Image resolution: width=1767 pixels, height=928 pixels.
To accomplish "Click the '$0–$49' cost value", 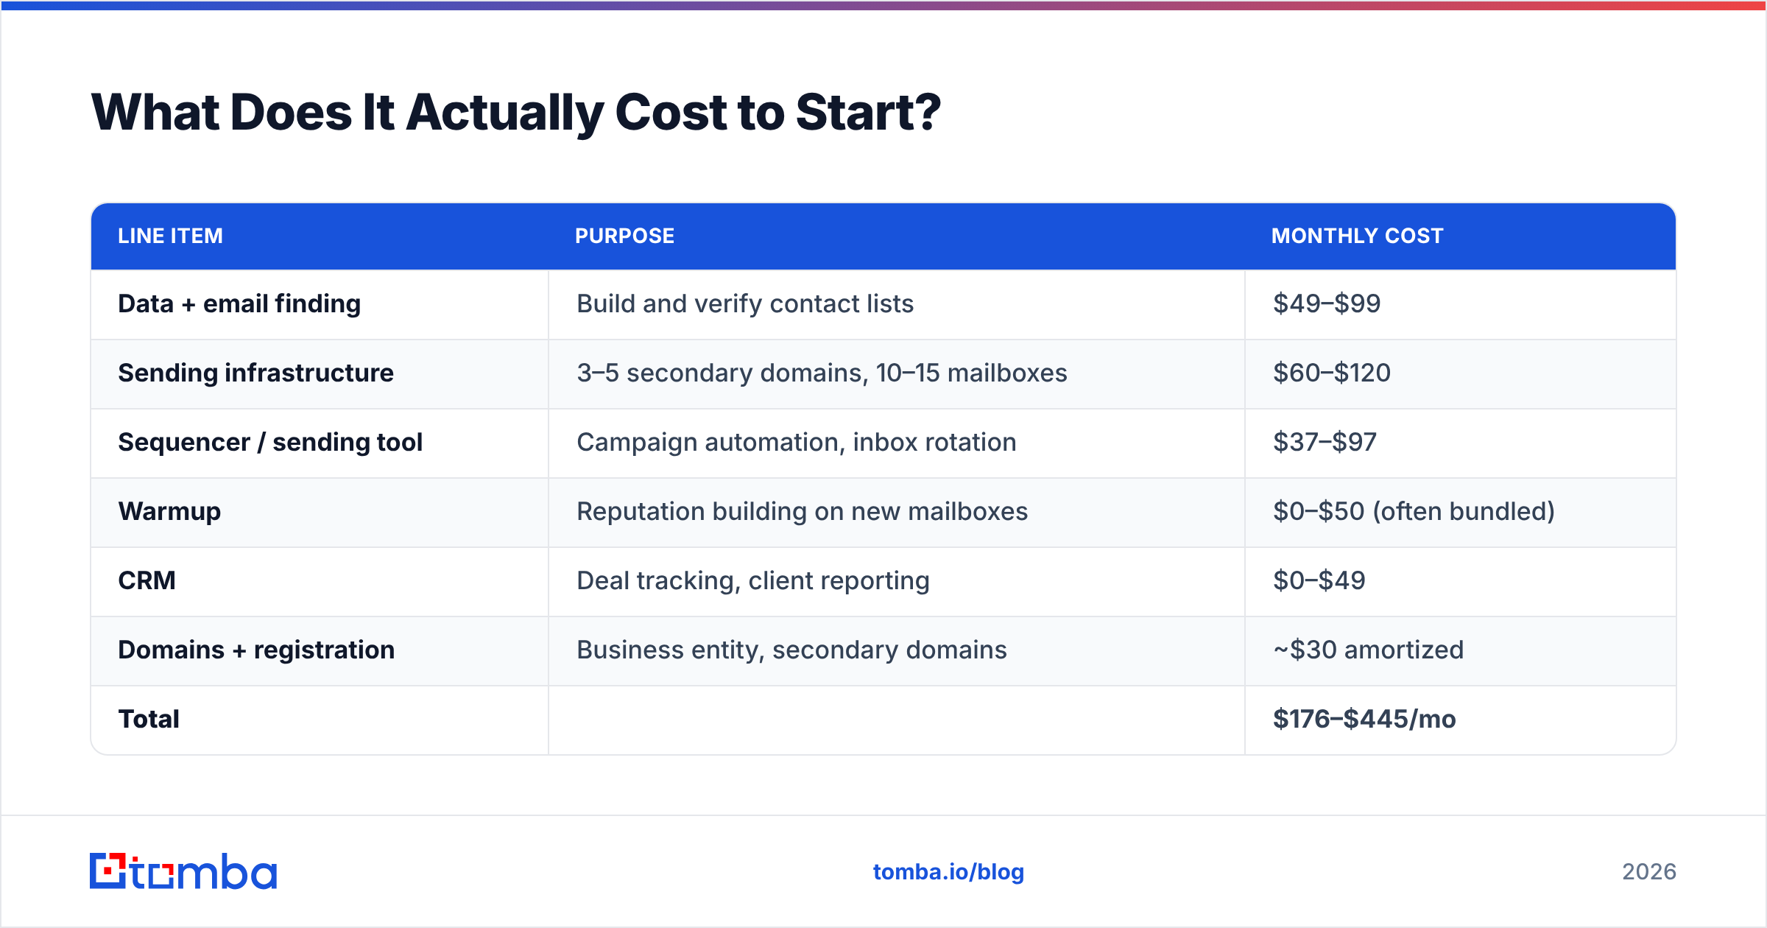I will pos(1319,580).
